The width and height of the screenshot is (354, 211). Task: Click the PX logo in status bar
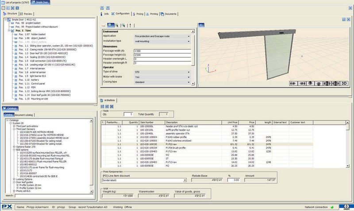tap(7, 207)
